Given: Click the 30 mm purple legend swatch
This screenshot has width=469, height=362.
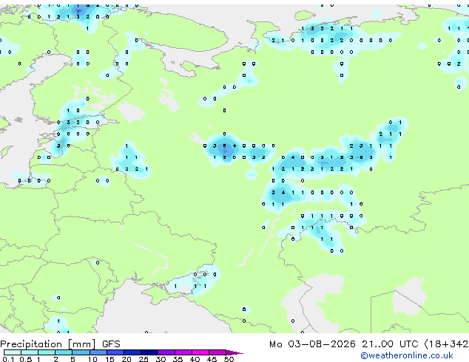Looking at the screenshot, I should point(166,352).
